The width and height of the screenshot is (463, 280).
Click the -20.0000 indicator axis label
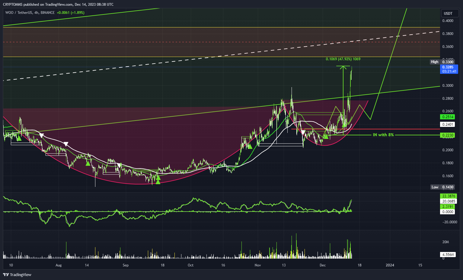point(449,222)
